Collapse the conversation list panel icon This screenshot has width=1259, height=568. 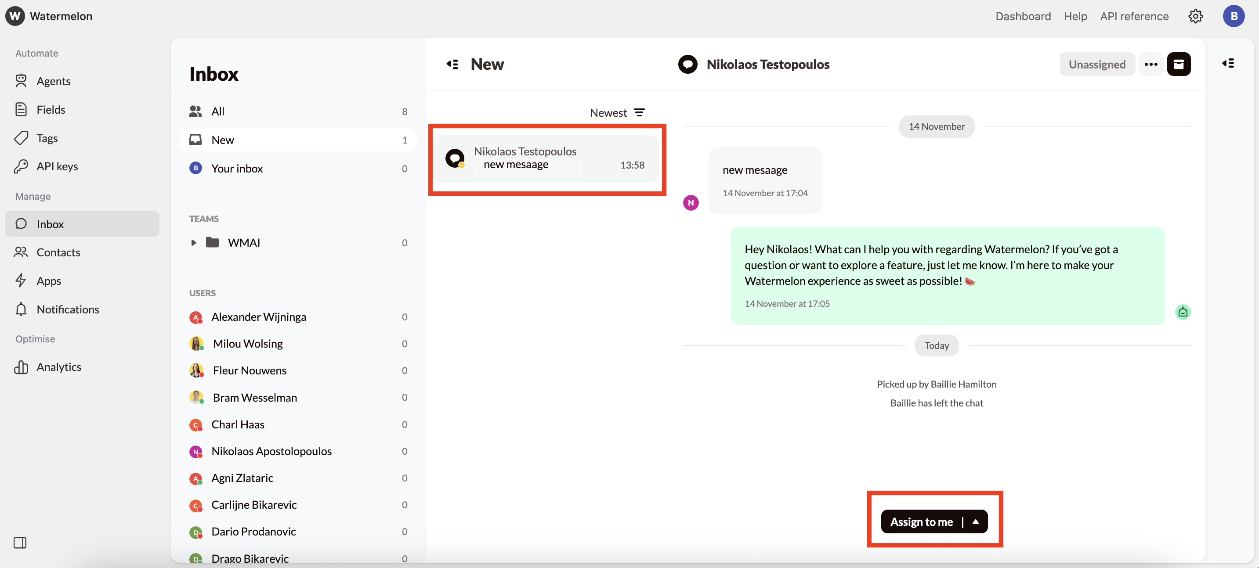tap(452, 64)
